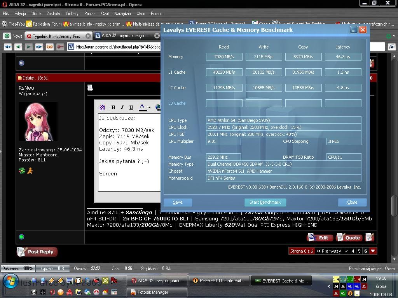This screenshot has height=298, width=398.
Task: Open RsNeo user profile link
Action: (26, 88)
